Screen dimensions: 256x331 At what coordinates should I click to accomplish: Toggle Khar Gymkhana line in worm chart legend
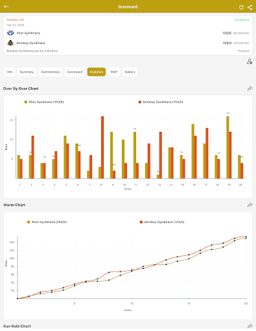(x=47, y=222)
